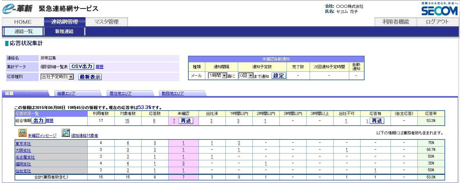Click the 最新表示 refresh button

click(x=90, y=77)
